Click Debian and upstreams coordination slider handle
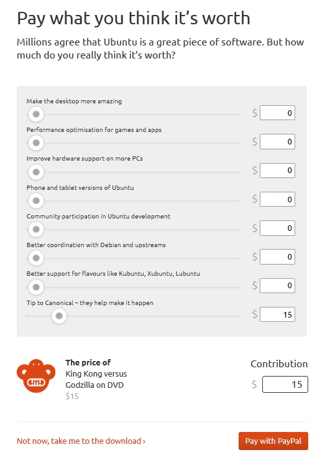Image resolution: width=325 pixels, height=460 pixels. tap(36, 258)
